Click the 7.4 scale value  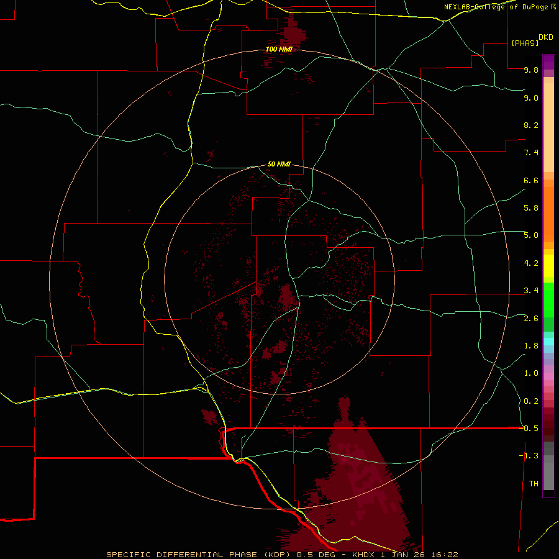pos(531,153)
